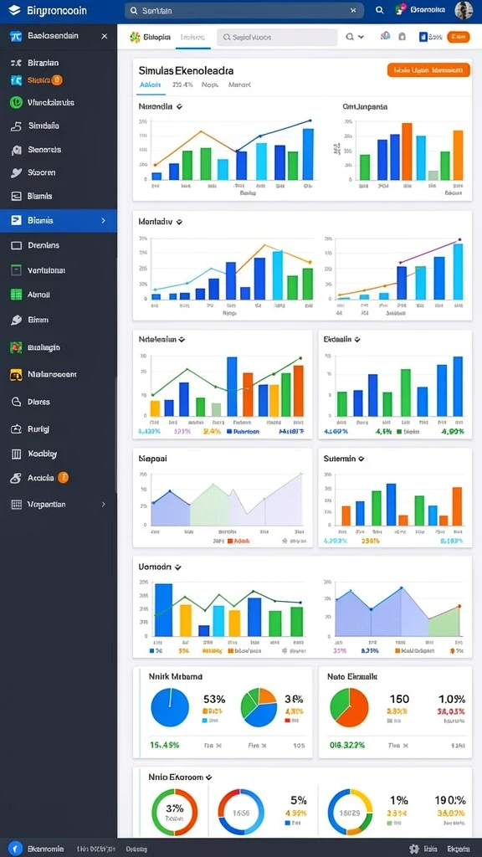Click the Rurigi sidebar icon
Viewport: 482px width, 857px height.
click(17, 429)
